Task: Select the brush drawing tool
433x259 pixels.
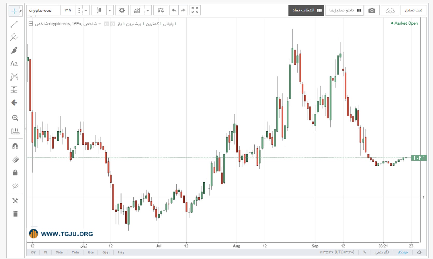Action: pos(14,50)
